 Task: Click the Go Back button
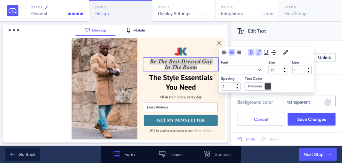click(x=23, y=154)
